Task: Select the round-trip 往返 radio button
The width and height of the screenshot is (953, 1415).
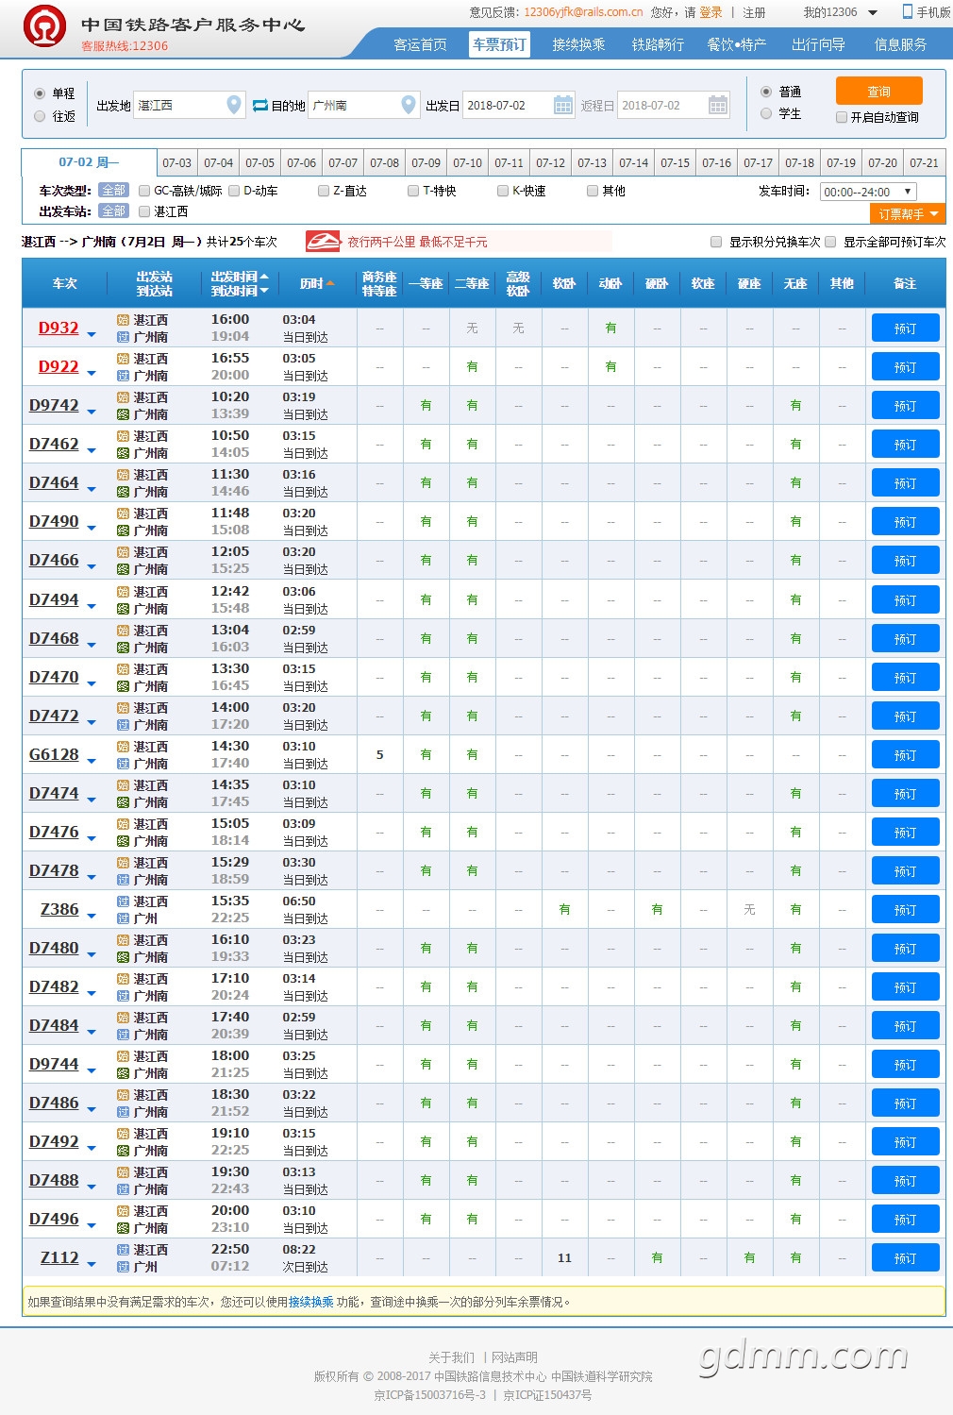Action: tap(40, 116)
